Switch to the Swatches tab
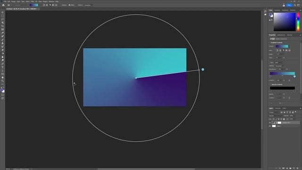This screenshot has height=170, width=302. click(277, 10)
